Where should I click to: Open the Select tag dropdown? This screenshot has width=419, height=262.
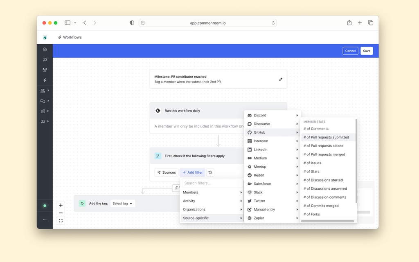(122, 203)
